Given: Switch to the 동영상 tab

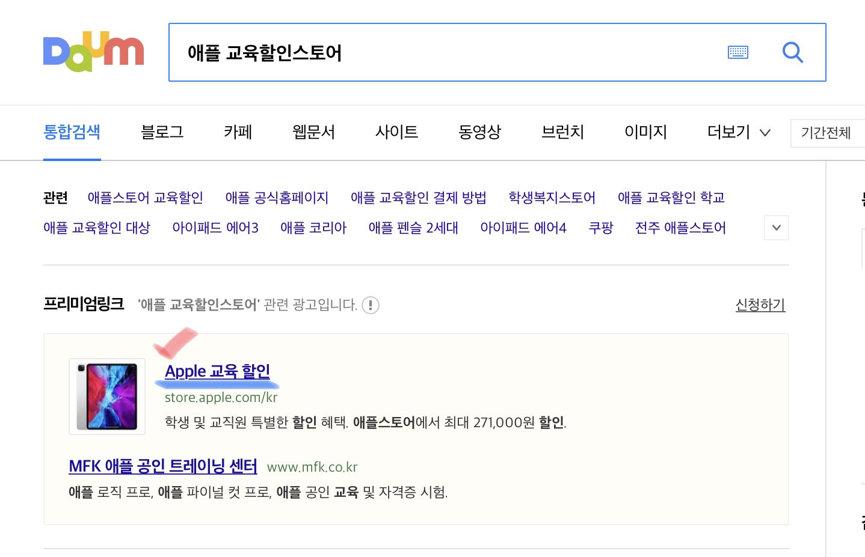Looking at the screenshot, I should 479,132.
